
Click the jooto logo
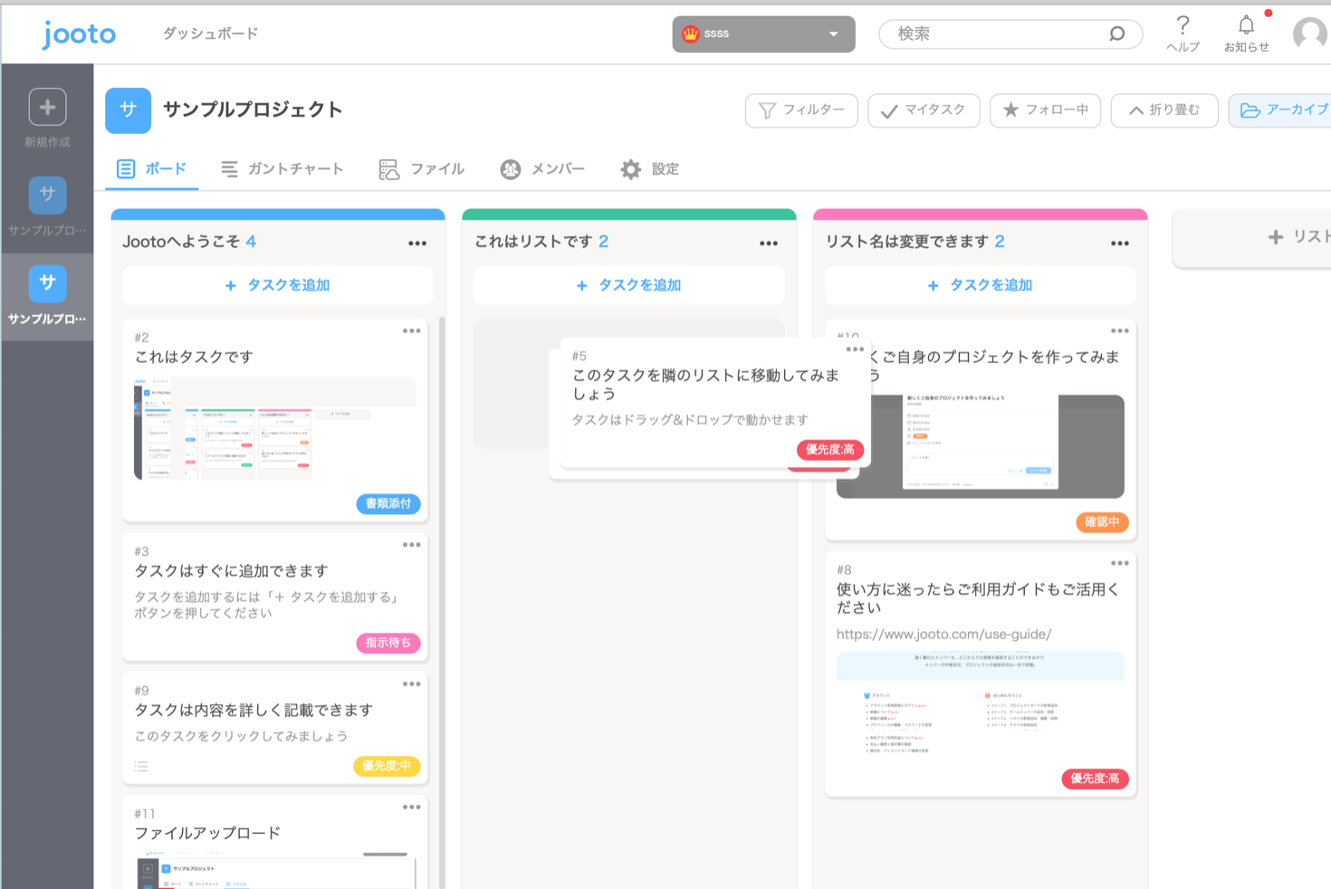(79, 34)
